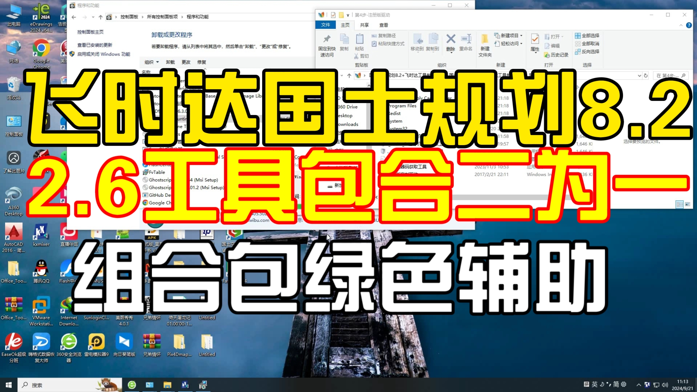Click 全部选择 in the Explorer ribbon
Screen dimensions: 697x392
tap(587, 36)
